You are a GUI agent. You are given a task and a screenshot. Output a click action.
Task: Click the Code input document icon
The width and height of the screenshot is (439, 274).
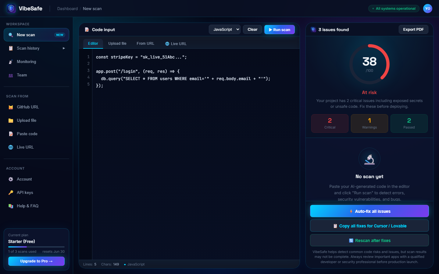(x=87, y=30)
